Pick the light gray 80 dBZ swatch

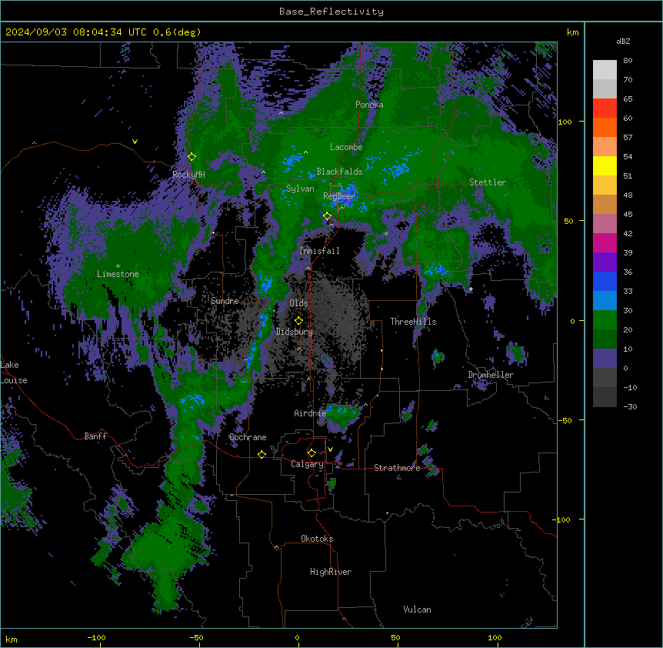coord(605,70)
